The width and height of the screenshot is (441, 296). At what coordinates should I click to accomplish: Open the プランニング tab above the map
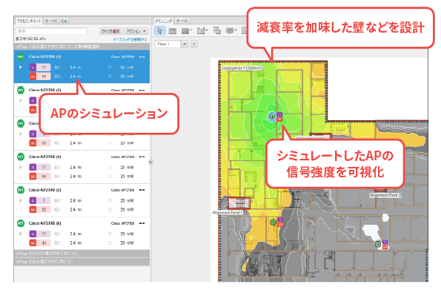coord(163,21)
